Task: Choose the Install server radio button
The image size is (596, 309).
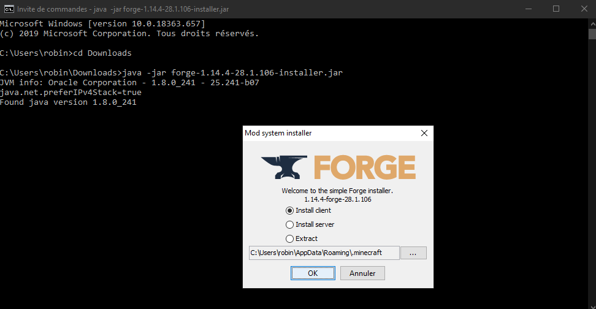Action: [x=290, y=224]
